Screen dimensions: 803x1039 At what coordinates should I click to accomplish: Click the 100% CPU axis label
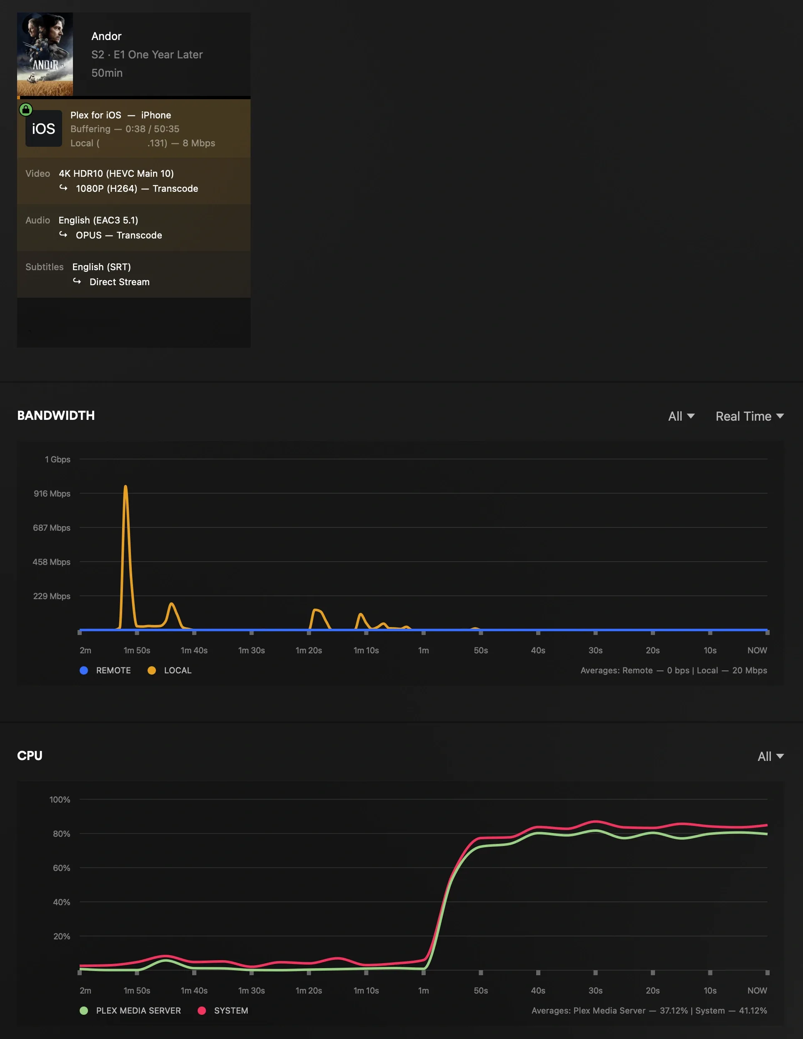pos(60,800)
